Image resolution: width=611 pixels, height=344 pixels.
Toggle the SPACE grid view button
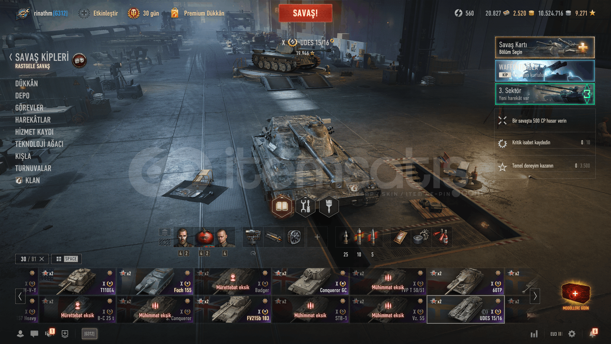[x=67, y=259]
